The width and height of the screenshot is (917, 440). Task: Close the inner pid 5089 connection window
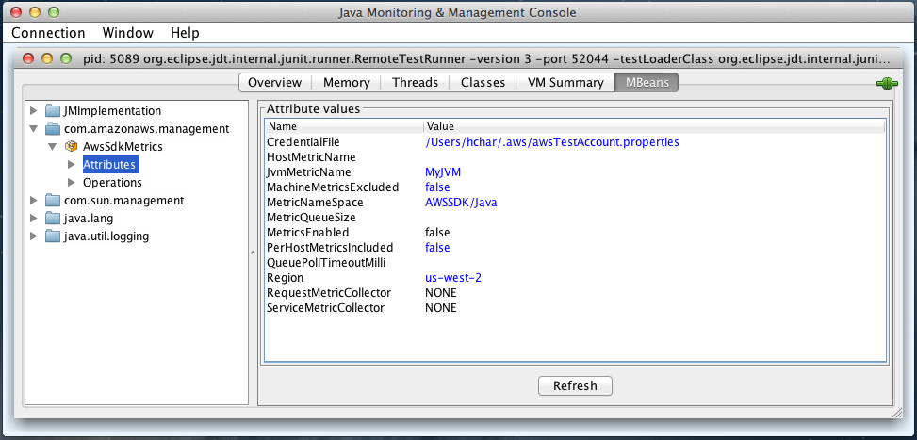[x=28, y=58]
